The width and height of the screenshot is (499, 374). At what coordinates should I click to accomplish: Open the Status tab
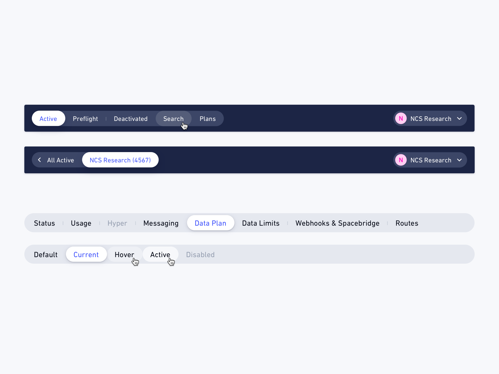(x=44, y=223)
